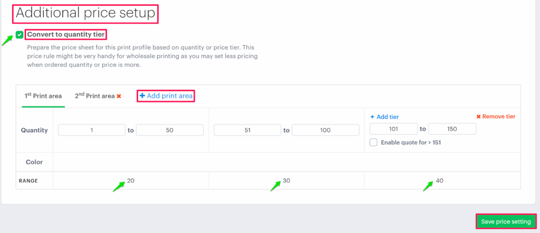Screen dimensions: 540x233
Task: Click the quantity field with value 101
Action: [393, 129]
